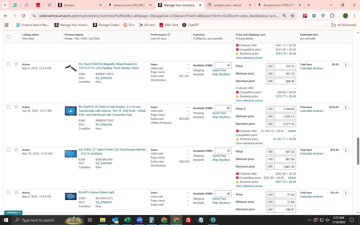The width and height of the screenshot is (360, 225).
Task: Switch to the Amazon.com : ebook tab
Action: pyautogui.click(x=229, y=5)
